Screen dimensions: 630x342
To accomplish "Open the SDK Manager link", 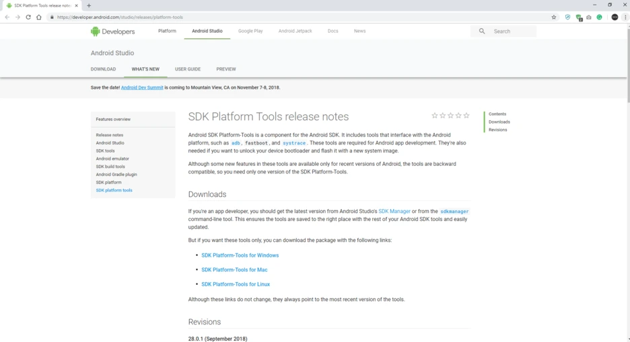I will pos(394,211).
